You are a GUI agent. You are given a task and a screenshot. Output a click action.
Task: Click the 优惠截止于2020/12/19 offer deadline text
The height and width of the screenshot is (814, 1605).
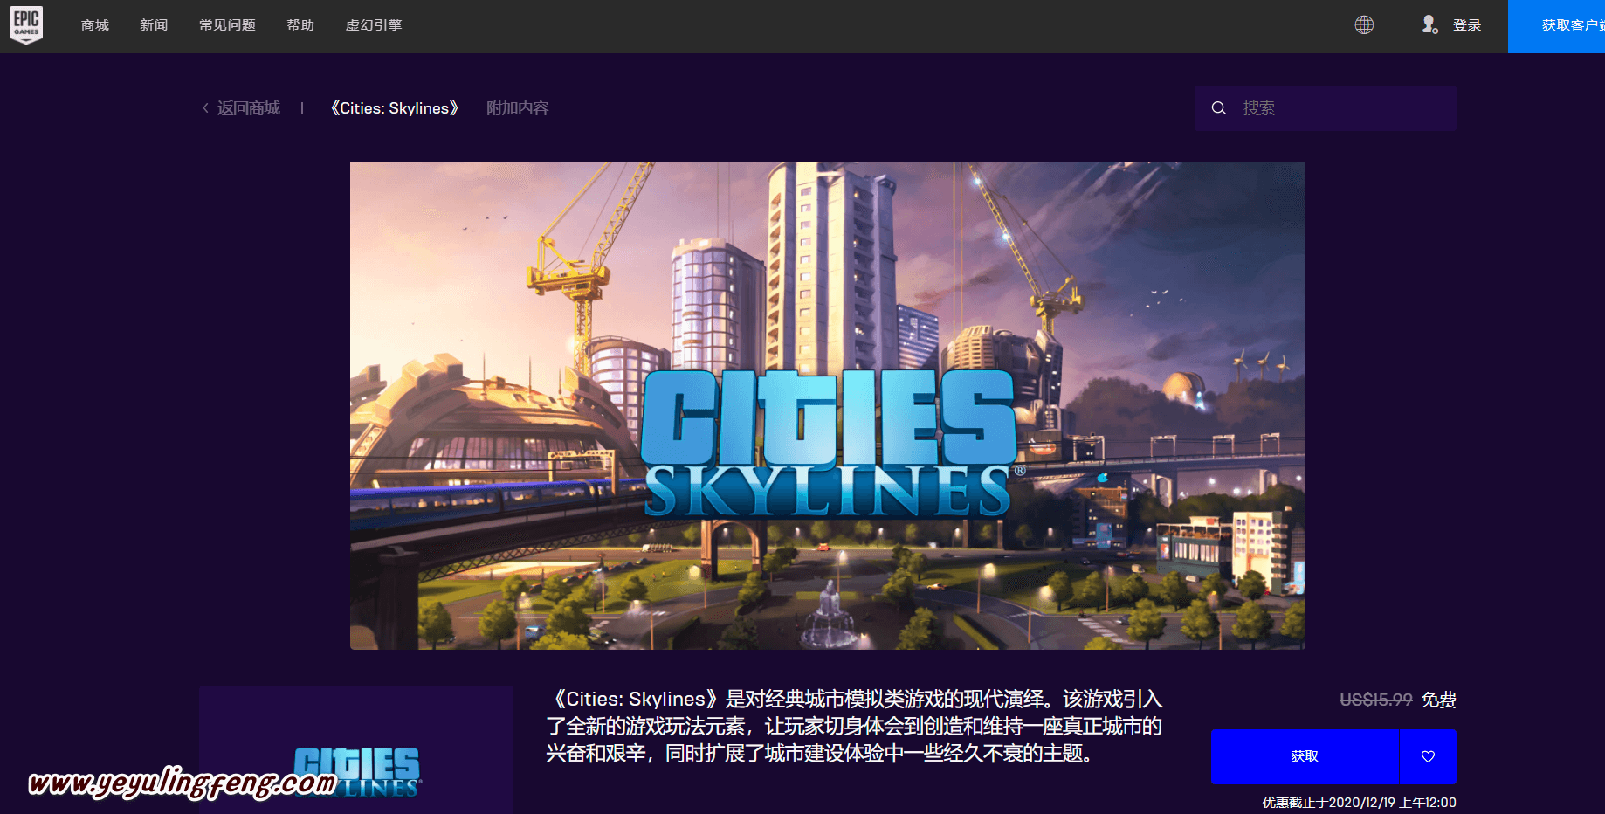[1359, 802]
